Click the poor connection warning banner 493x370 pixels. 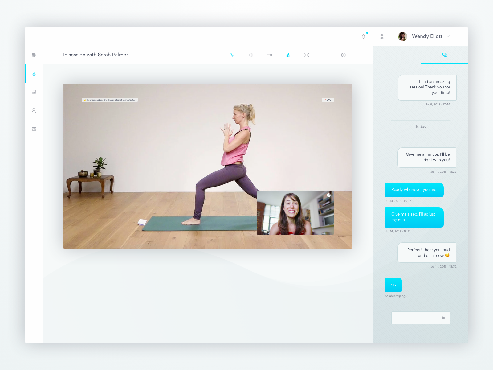[x=110, y=100]
